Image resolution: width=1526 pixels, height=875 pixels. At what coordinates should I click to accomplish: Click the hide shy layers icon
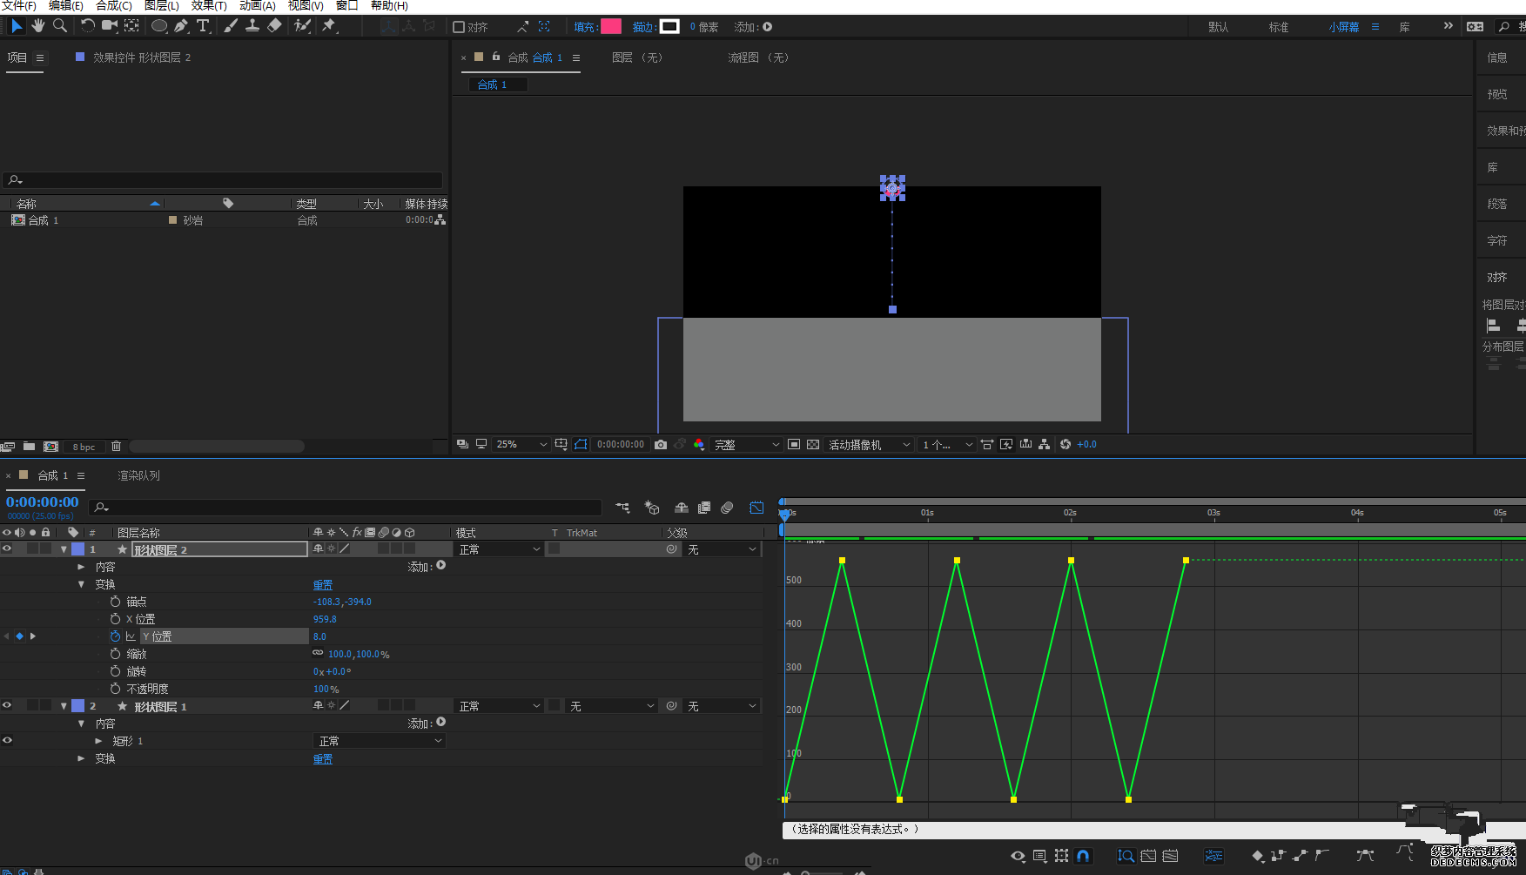pyautogui.click(x=682, y=508)
